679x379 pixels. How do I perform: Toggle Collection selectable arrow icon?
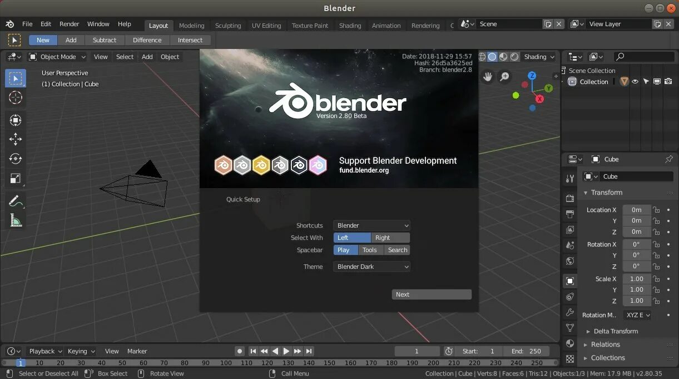tap(646, 82)
